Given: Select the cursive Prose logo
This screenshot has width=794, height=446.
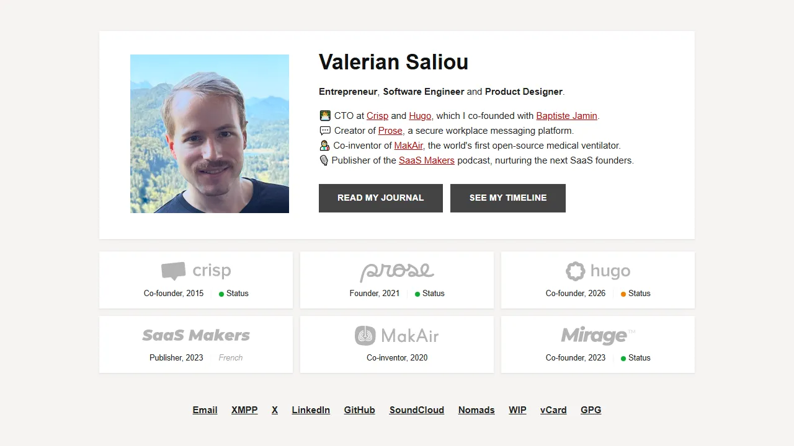Looking at the screenshot, I should 396,271.
